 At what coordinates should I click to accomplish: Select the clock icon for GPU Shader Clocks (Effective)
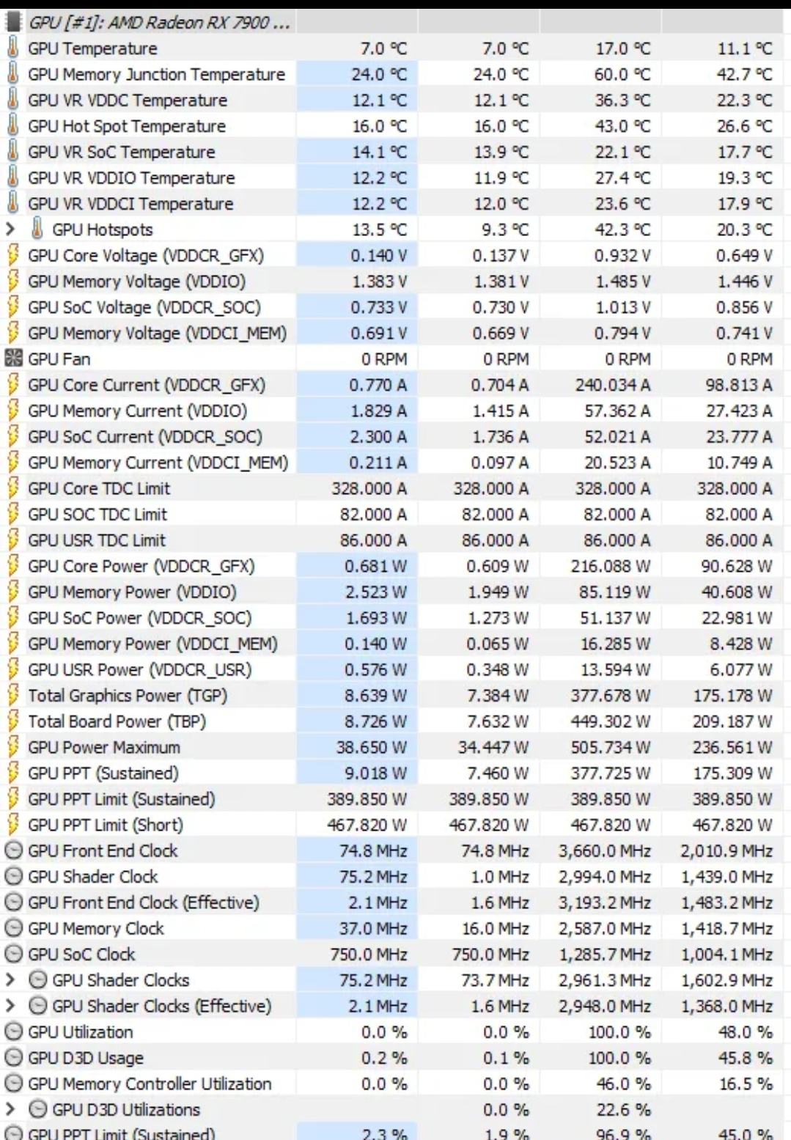tap(38, 1006)
